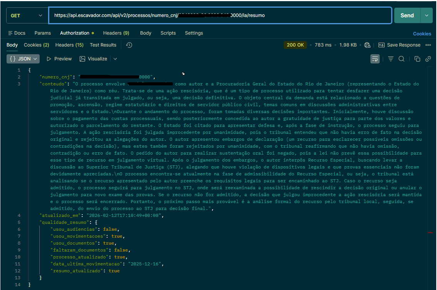
Task: Open the GET method dropdown
Action: click(x=26, y=16)
